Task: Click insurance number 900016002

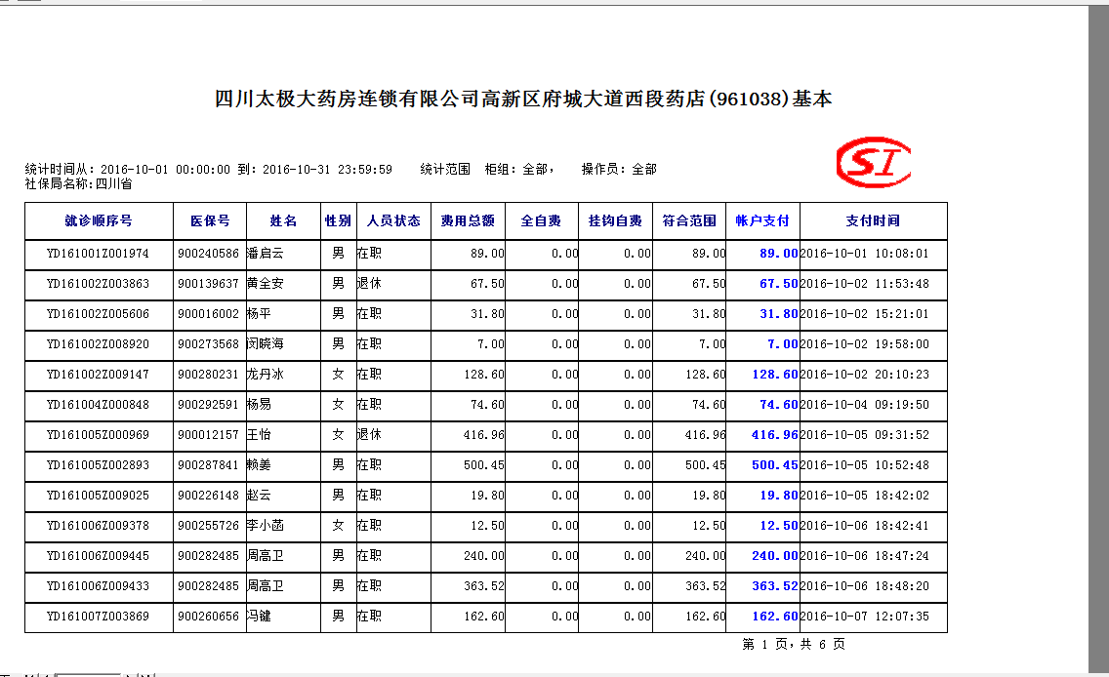Action: (209, 314)
